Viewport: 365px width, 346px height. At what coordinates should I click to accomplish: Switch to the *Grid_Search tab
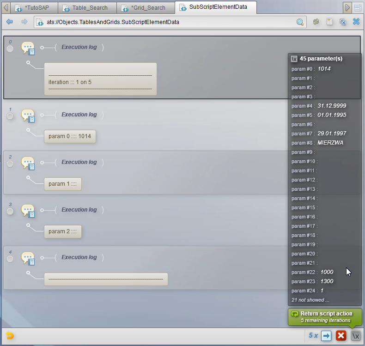click(x=146, y=8)
